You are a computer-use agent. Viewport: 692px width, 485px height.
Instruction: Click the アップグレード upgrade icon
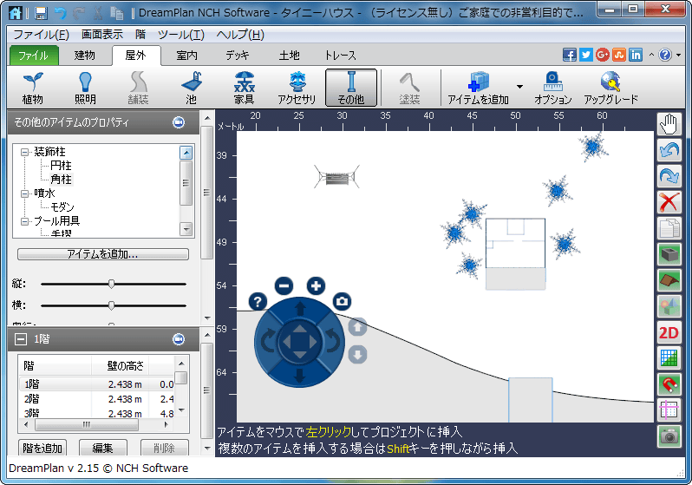pos(610,88)
